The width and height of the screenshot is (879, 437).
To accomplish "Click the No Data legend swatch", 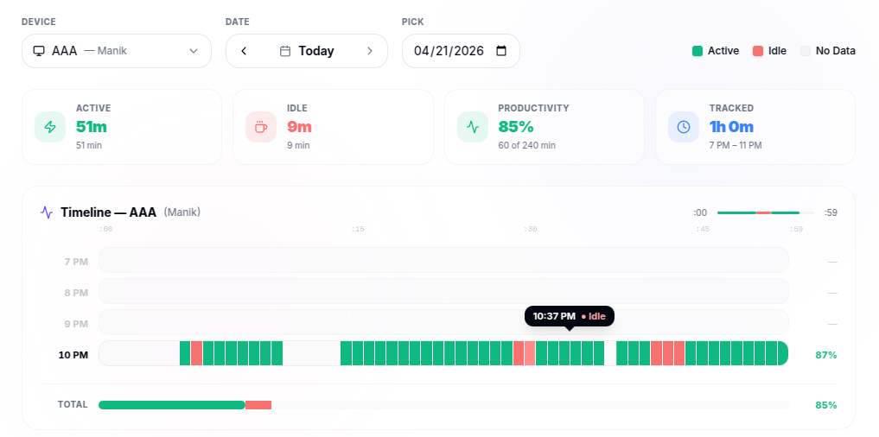I will coord(806,51).
